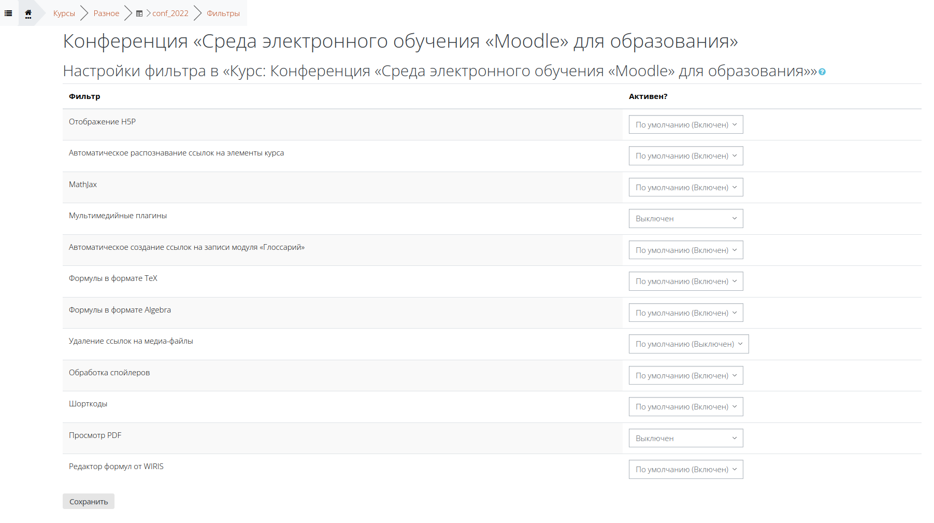
Task: Open dropdown for Algebra formulas filter
Action: 686,313
